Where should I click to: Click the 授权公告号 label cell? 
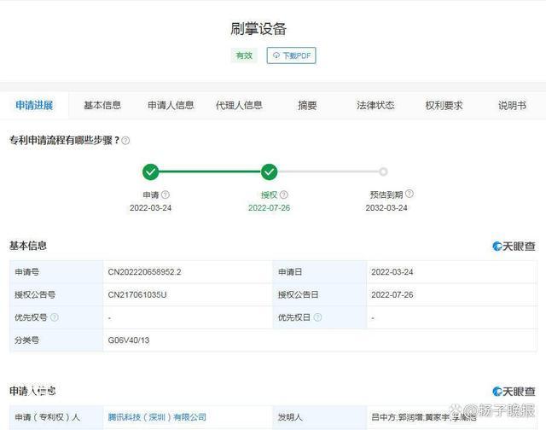[x=56, y=294]
